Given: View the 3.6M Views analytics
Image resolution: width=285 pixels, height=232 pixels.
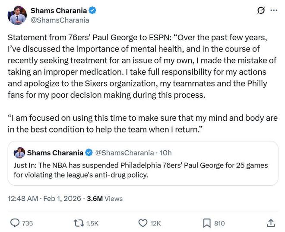Looking at the screenshot, I should pos(104,199).
